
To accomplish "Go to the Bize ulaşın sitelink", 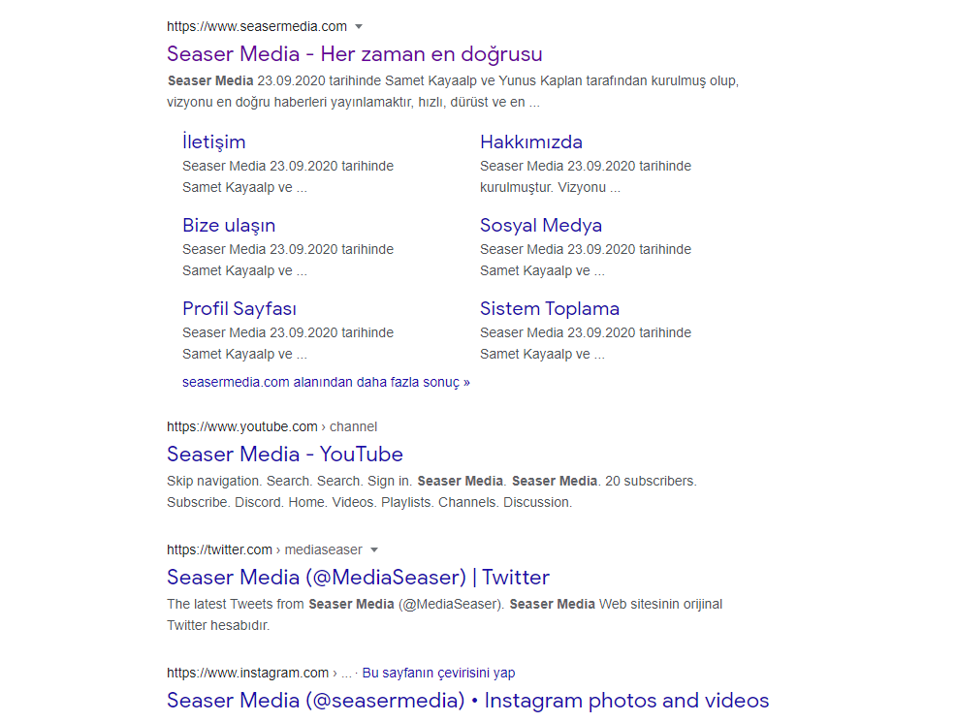I will click(229, 226).
